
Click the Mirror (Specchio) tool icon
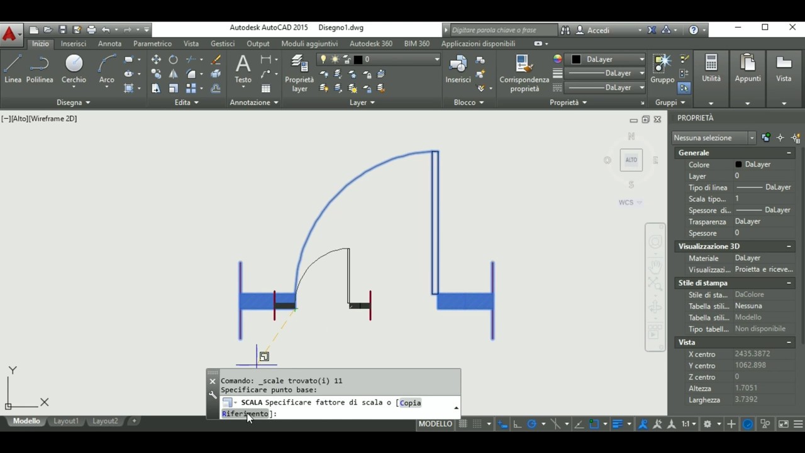click(x=173, y=74)
